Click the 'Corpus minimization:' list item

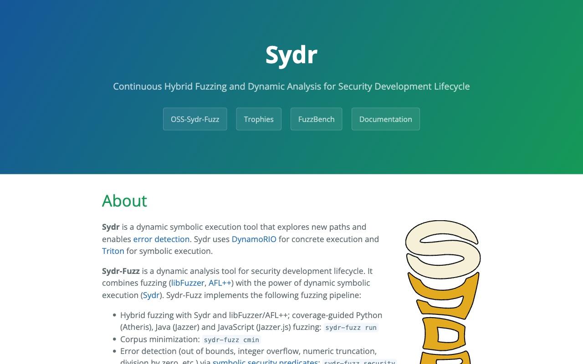point(190,339)
